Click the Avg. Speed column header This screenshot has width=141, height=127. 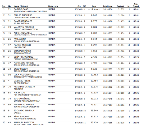(136, 5)
